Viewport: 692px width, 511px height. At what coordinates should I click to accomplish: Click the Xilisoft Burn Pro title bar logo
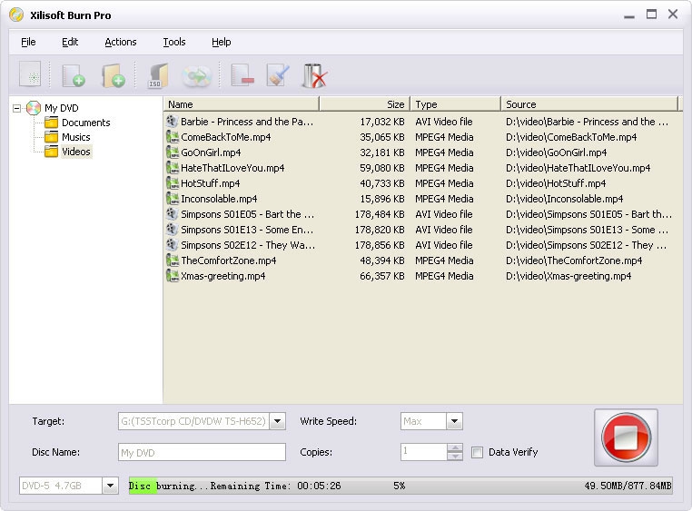(16, 15)
